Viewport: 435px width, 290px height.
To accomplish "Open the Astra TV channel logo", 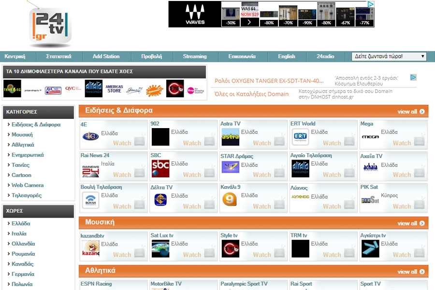I will 230,137.
